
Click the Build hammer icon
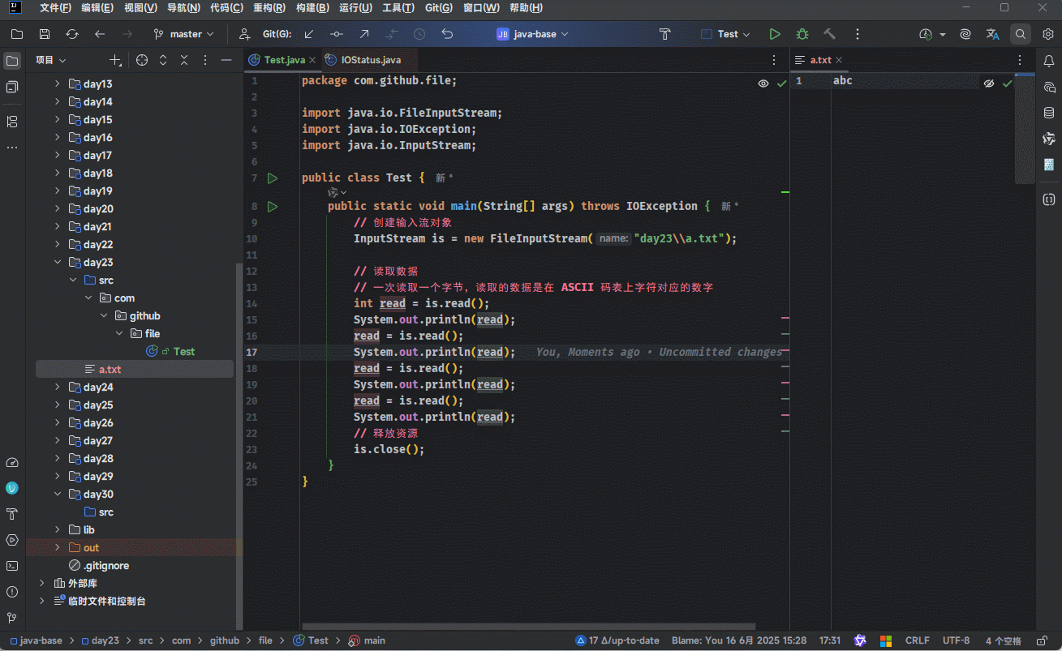point(829,34)
